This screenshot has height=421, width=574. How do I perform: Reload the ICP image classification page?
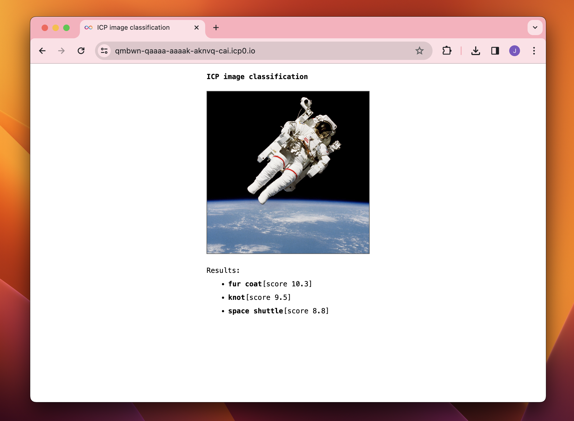coord(81,51)
